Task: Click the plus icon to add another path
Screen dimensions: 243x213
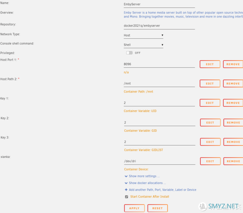Action: click(126, 190)
